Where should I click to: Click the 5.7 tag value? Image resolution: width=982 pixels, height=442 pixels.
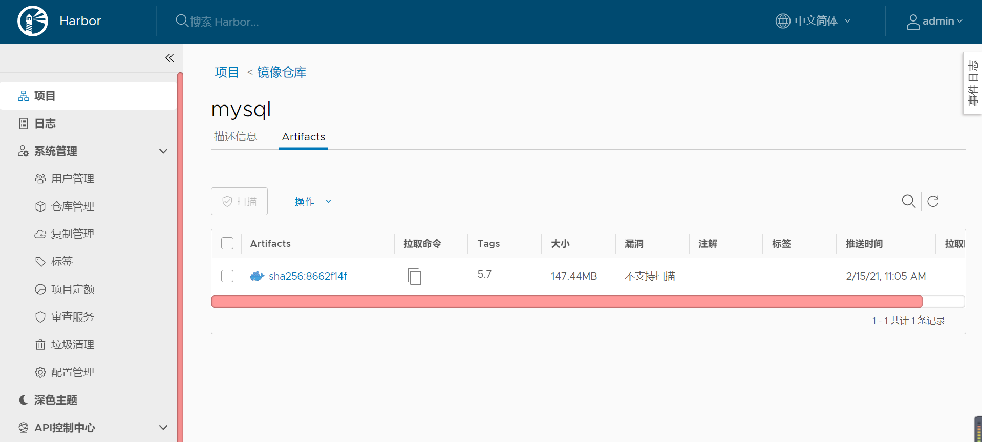(x=484, y=275)
